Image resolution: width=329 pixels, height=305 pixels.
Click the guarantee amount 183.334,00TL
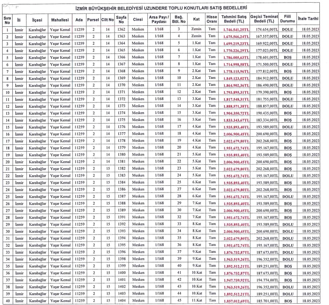click(267, 120)
